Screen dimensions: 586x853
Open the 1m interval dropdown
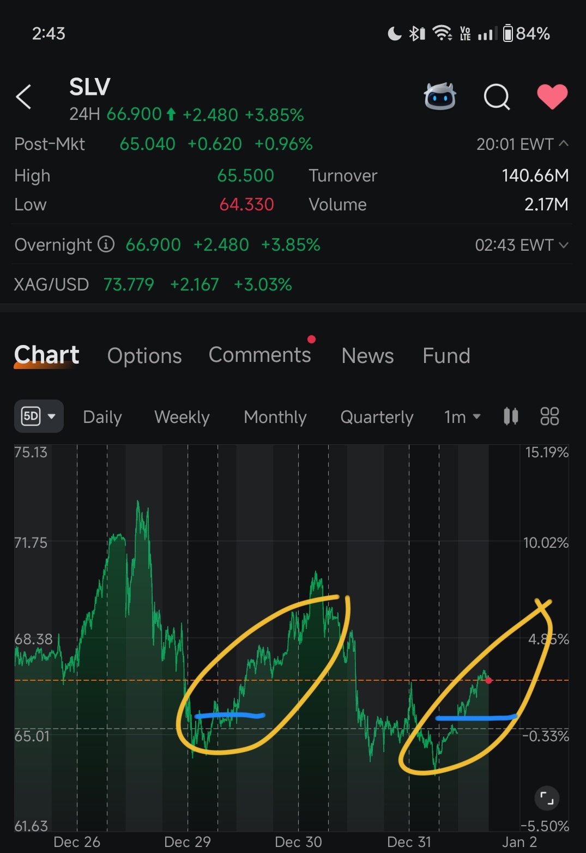(462, 417)
